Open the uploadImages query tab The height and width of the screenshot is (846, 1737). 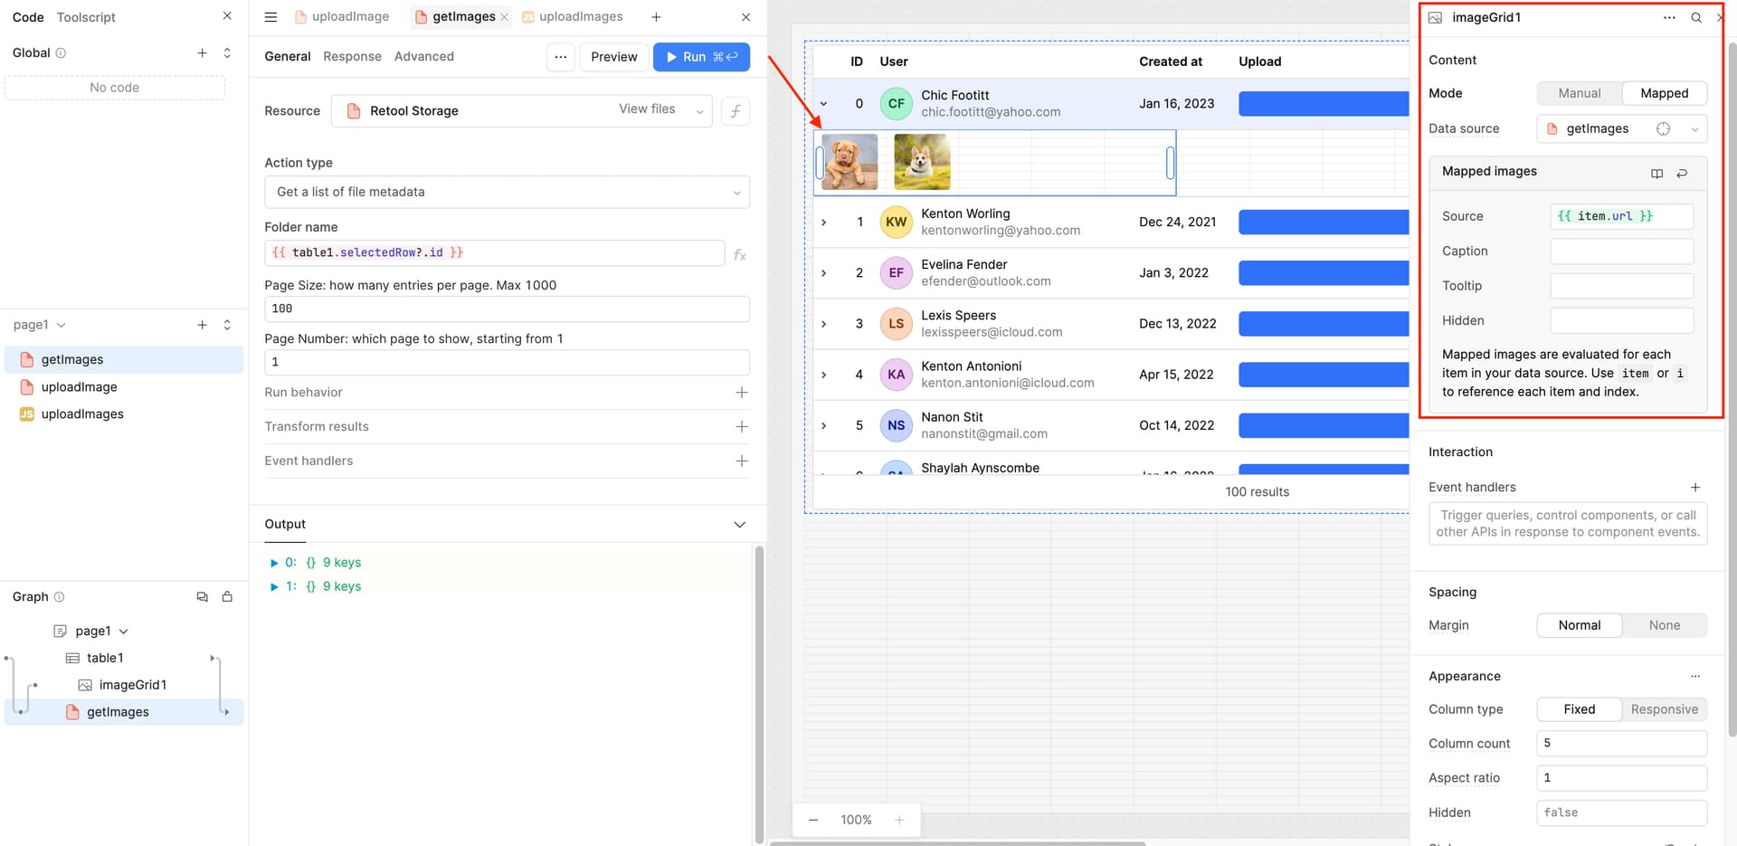[580, 17]
